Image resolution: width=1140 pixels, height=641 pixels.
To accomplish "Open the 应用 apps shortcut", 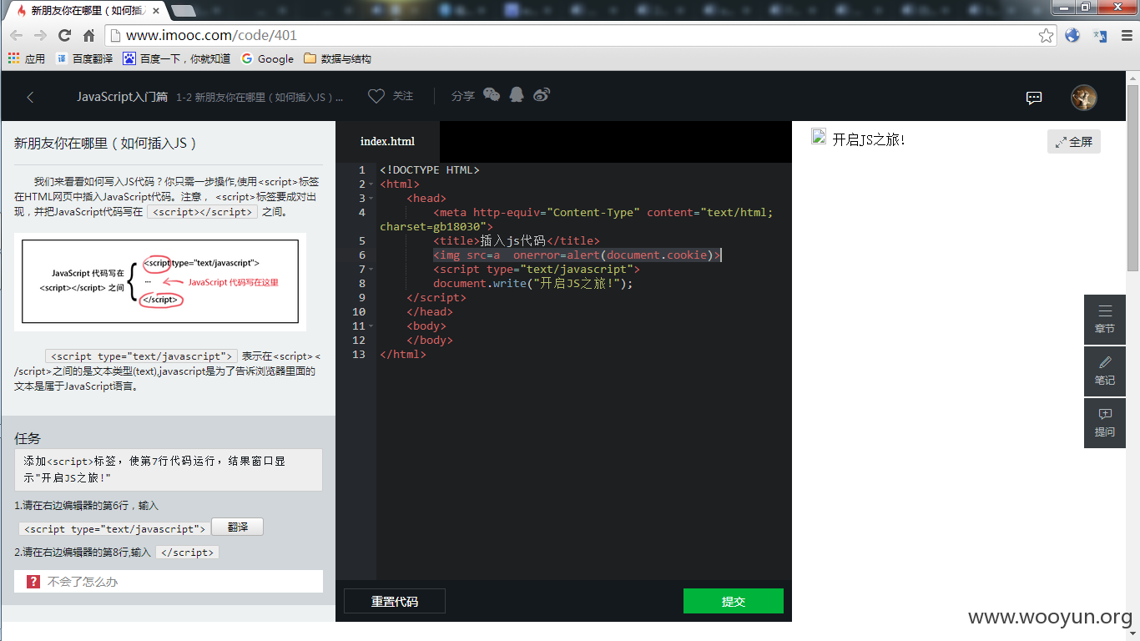I will (27, 58).
